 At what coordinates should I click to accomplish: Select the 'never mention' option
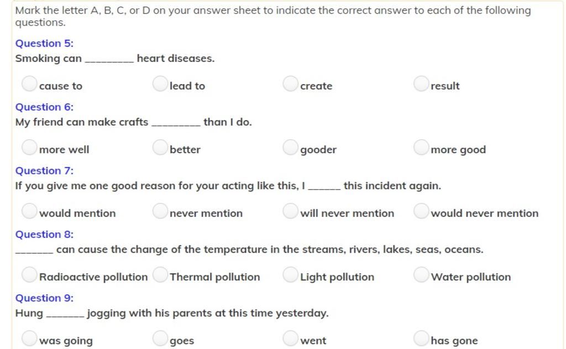pyautogui.click(x=160, y=211)
